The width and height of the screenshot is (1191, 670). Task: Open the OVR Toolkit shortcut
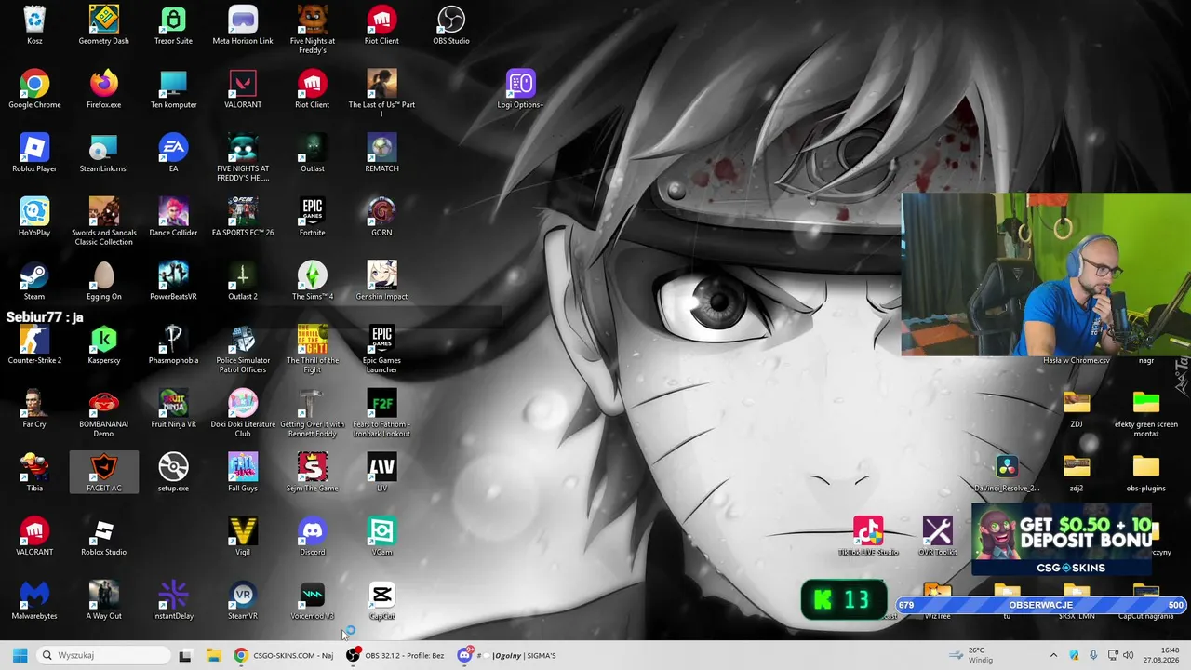(938, 537)
